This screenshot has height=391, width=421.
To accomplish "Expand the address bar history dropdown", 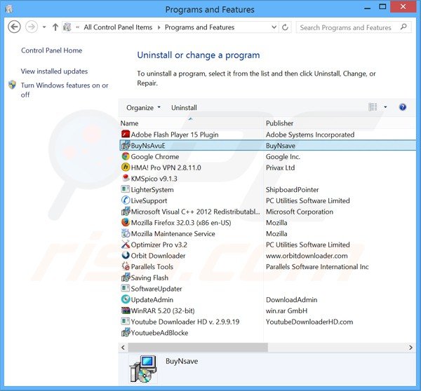I will tap(274, 27).
